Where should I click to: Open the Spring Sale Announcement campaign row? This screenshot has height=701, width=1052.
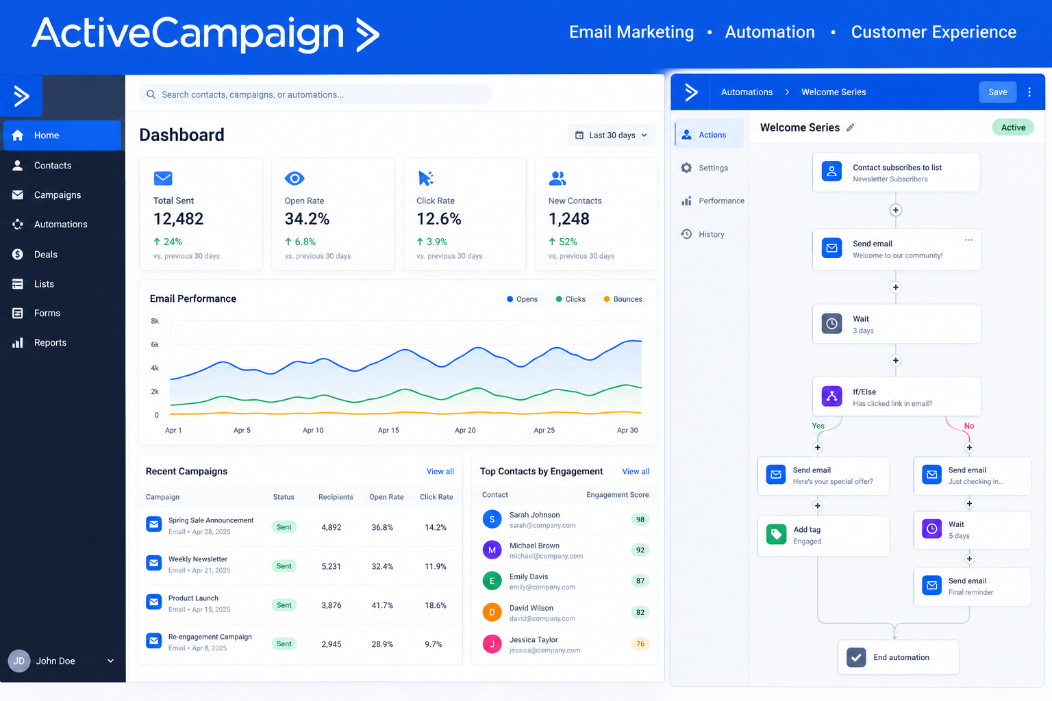click(x=300, y=526)
